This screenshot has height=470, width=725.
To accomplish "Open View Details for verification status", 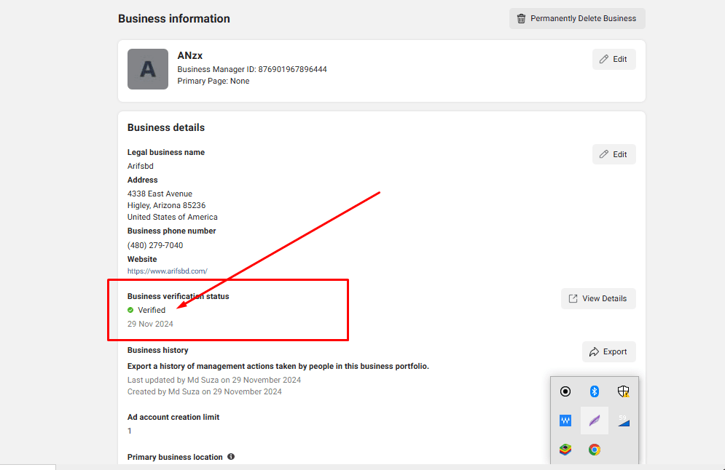I will pyautogui.click(x=597, y=298).
